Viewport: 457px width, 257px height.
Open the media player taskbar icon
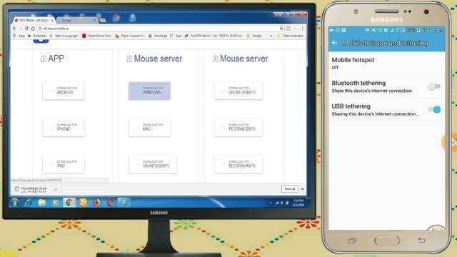(55, 202)
